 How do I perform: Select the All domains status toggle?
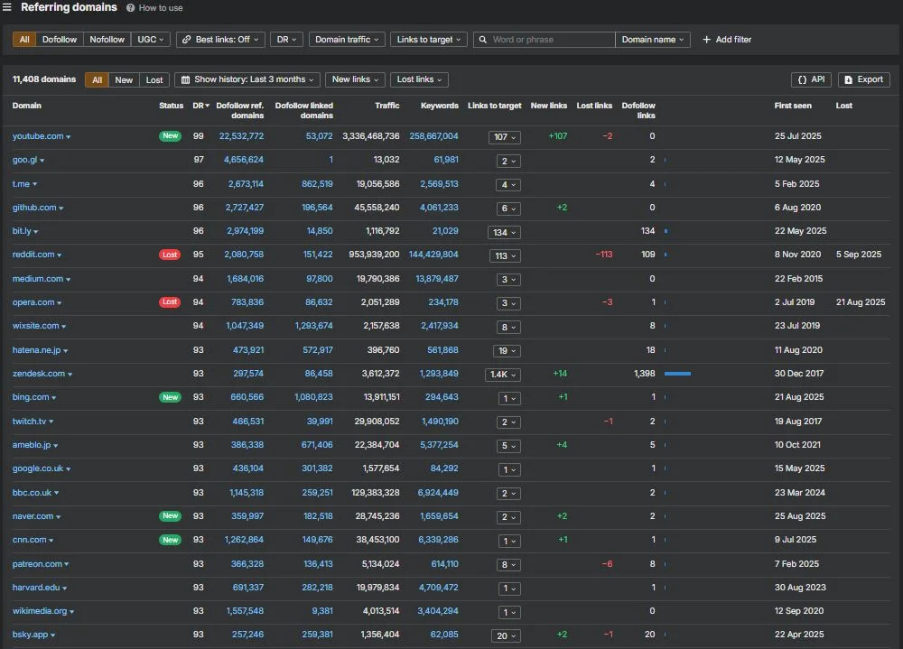(97, 79)
